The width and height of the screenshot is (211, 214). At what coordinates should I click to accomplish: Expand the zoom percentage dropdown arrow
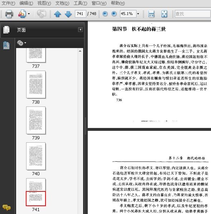(x=138, y=14)
